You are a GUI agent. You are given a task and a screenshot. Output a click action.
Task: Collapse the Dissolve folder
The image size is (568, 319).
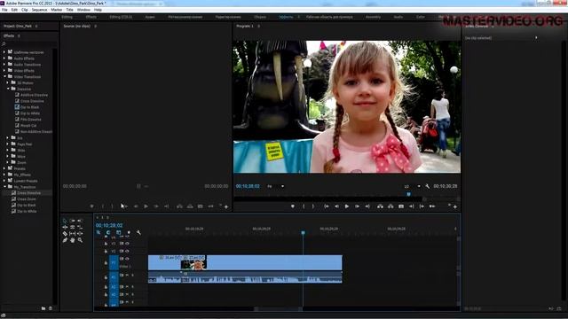[x=8, y=89]
